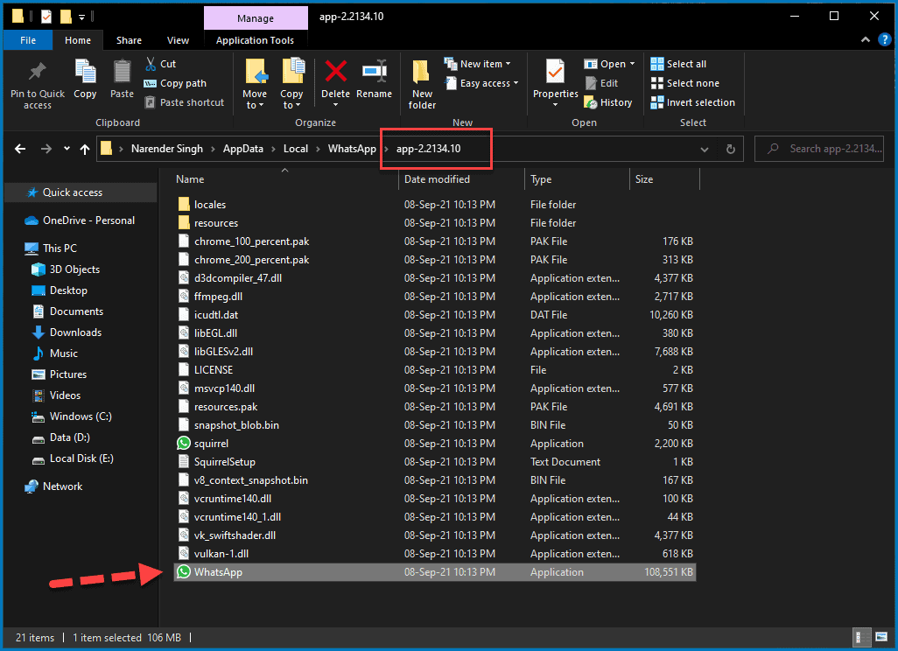Click Local in the address breadcrumb

point(296,149)
